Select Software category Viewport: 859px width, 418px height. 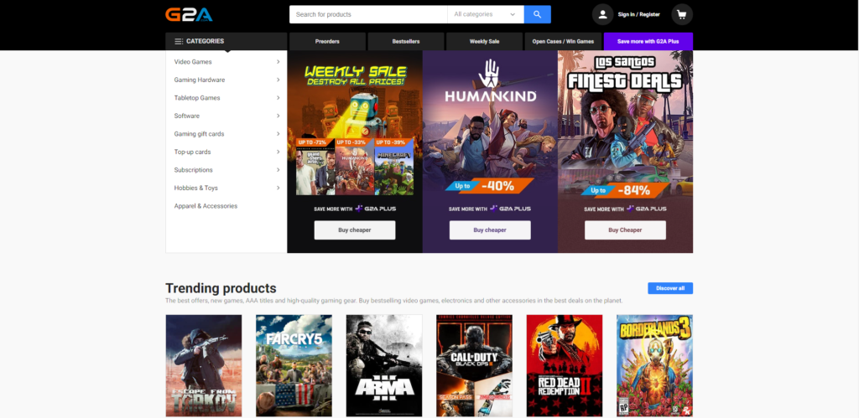(x=187, y=116)
